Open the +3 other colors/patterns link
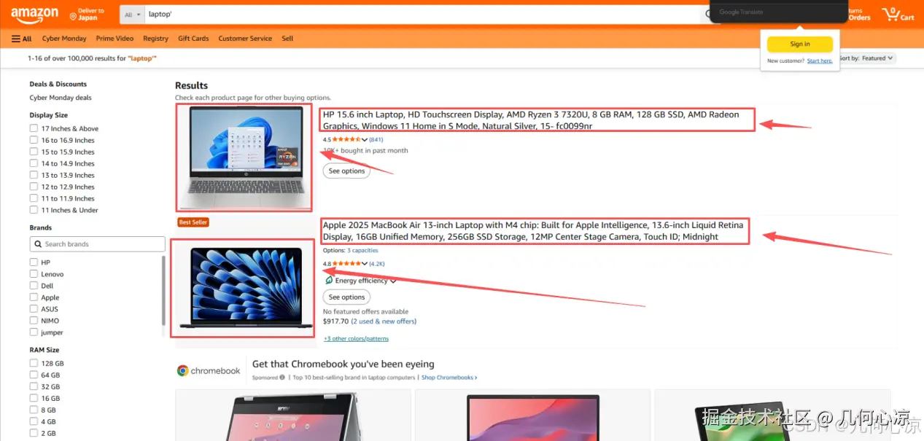 point(356,339)
